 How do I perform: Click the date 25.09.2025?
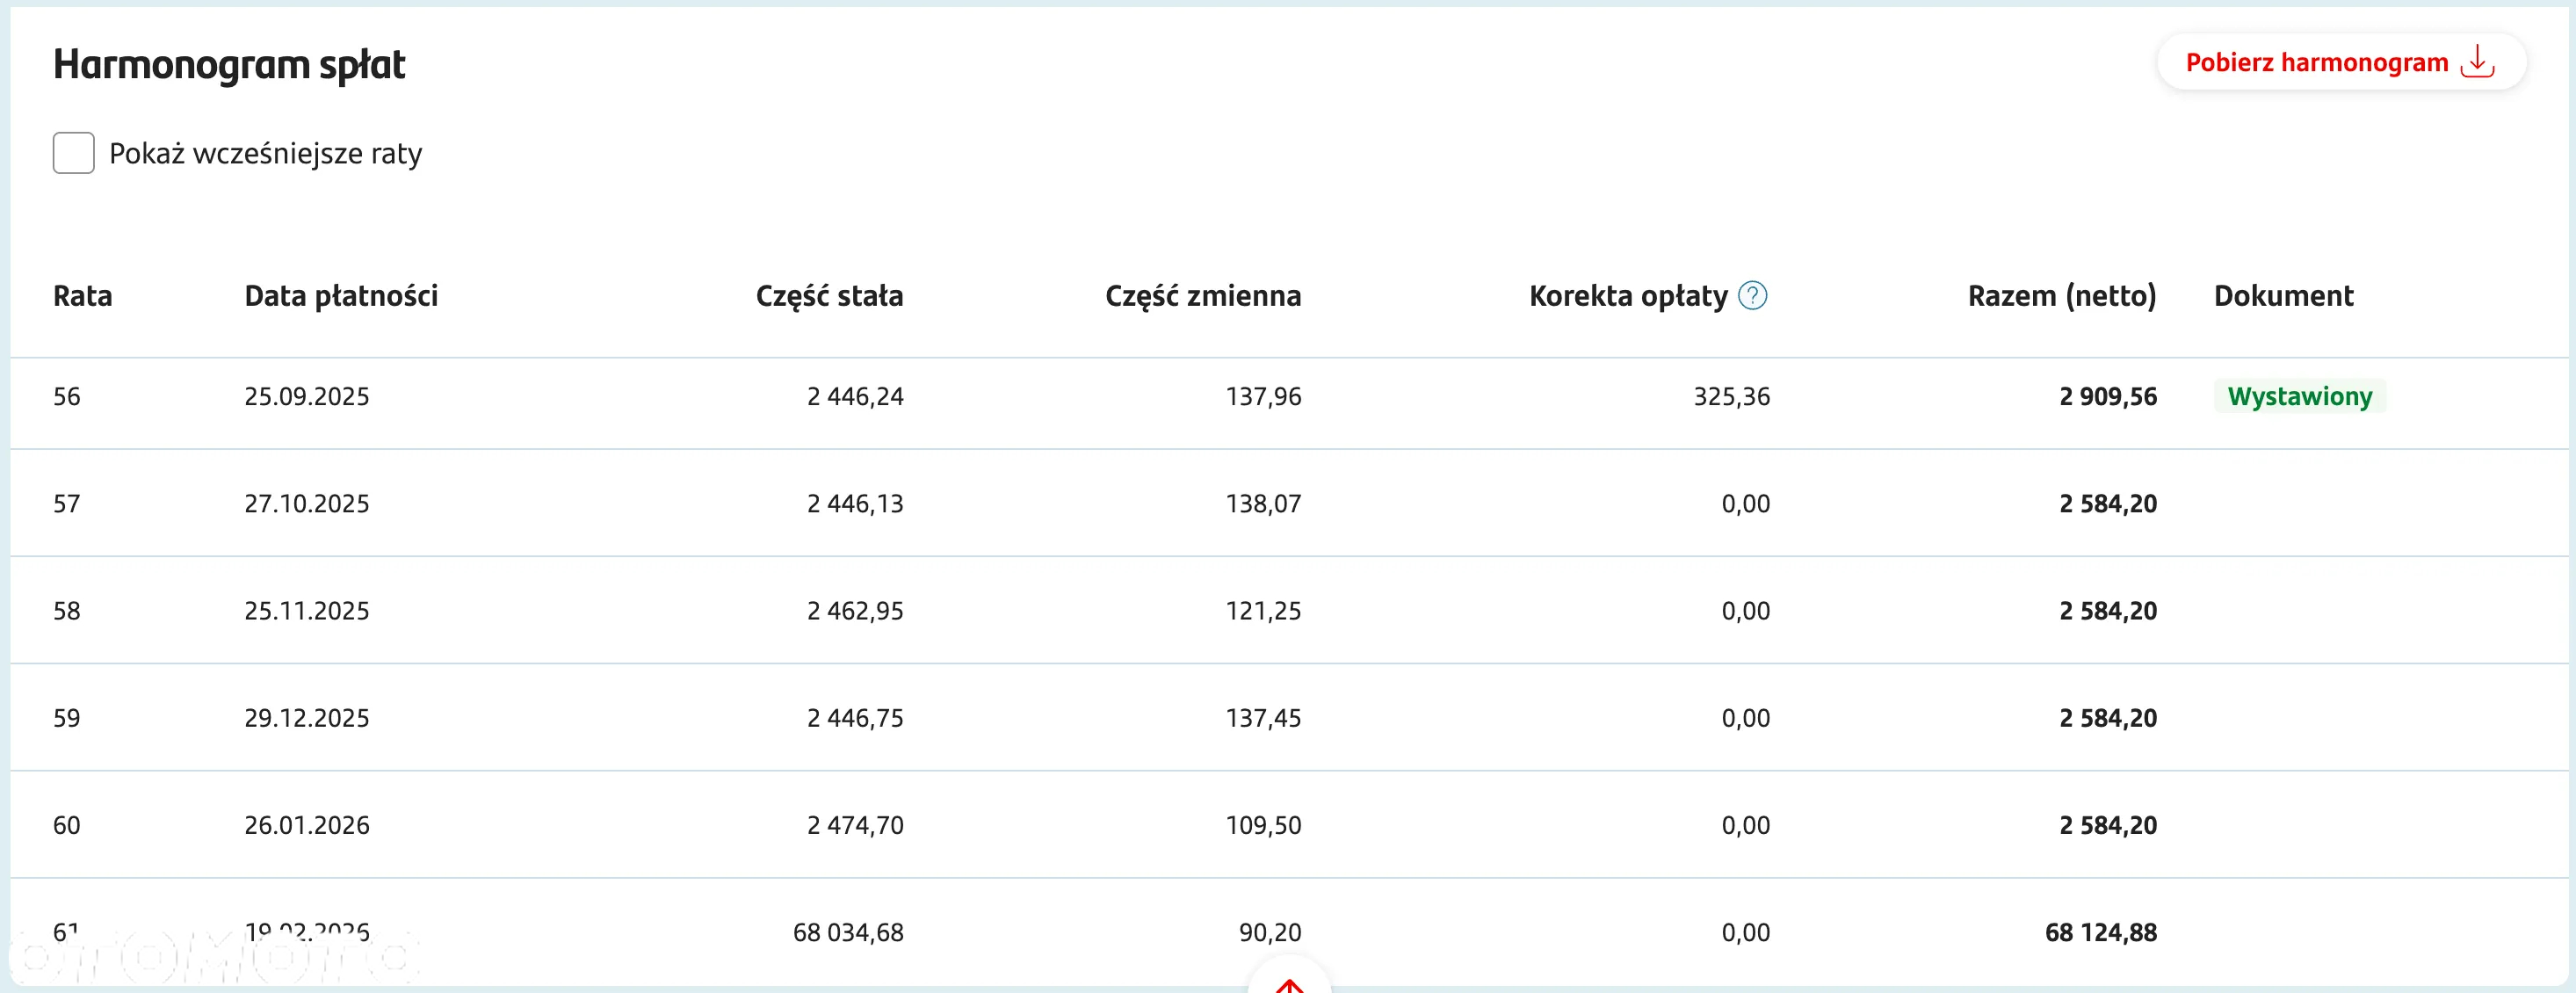(x=307, y=396)
